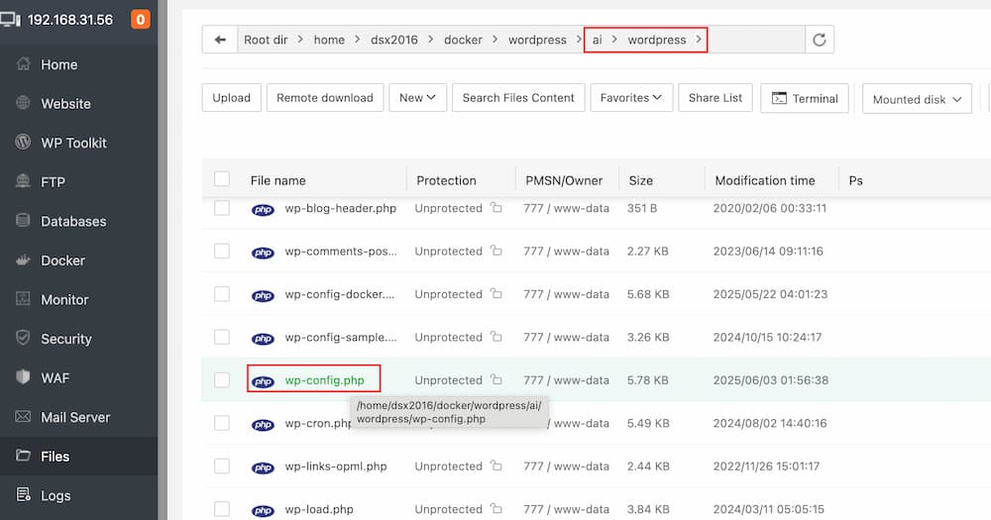The width and height of the screenshot is (991, 520).
Task: Click the 5.78 KB size value
Action: [648, 380]
